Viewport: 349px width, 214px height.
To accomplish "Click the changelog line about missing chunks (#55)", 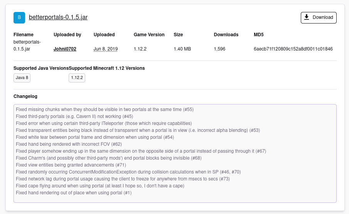I will 105,110.
